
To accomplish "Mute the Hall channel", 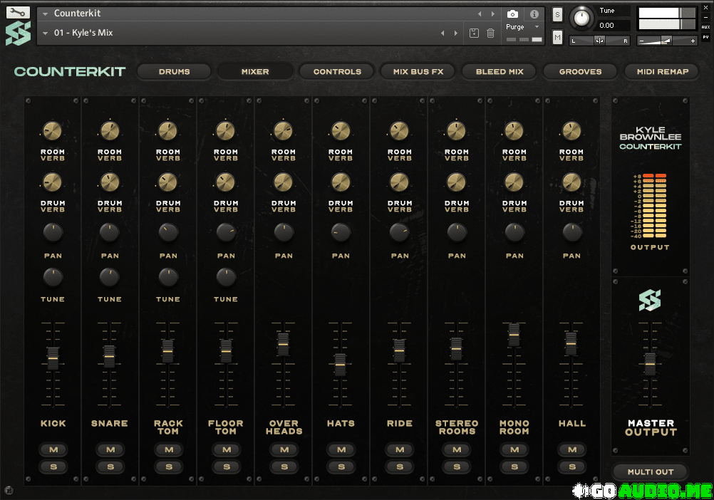I will click(571, 449).
